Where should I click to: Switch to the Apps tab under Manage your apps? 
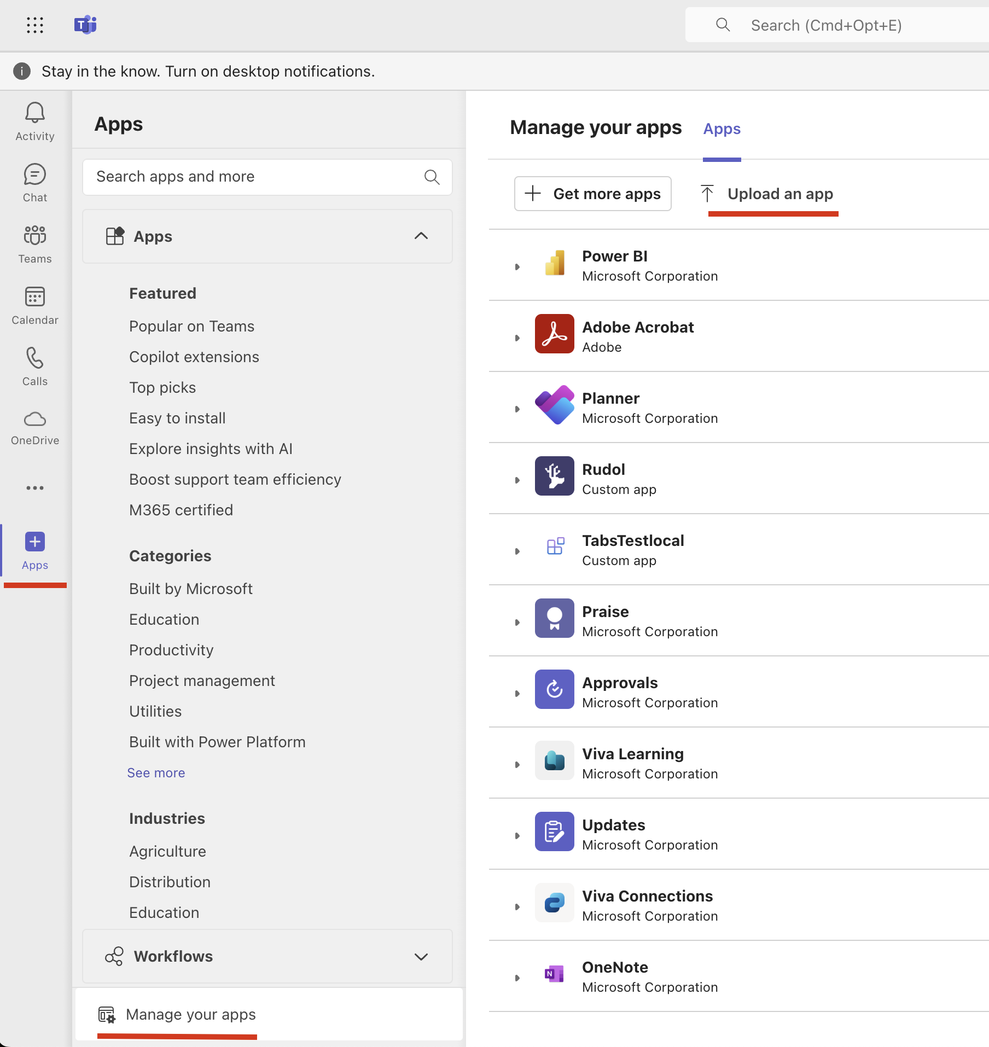pyautogui.click(x=722, y=129)
